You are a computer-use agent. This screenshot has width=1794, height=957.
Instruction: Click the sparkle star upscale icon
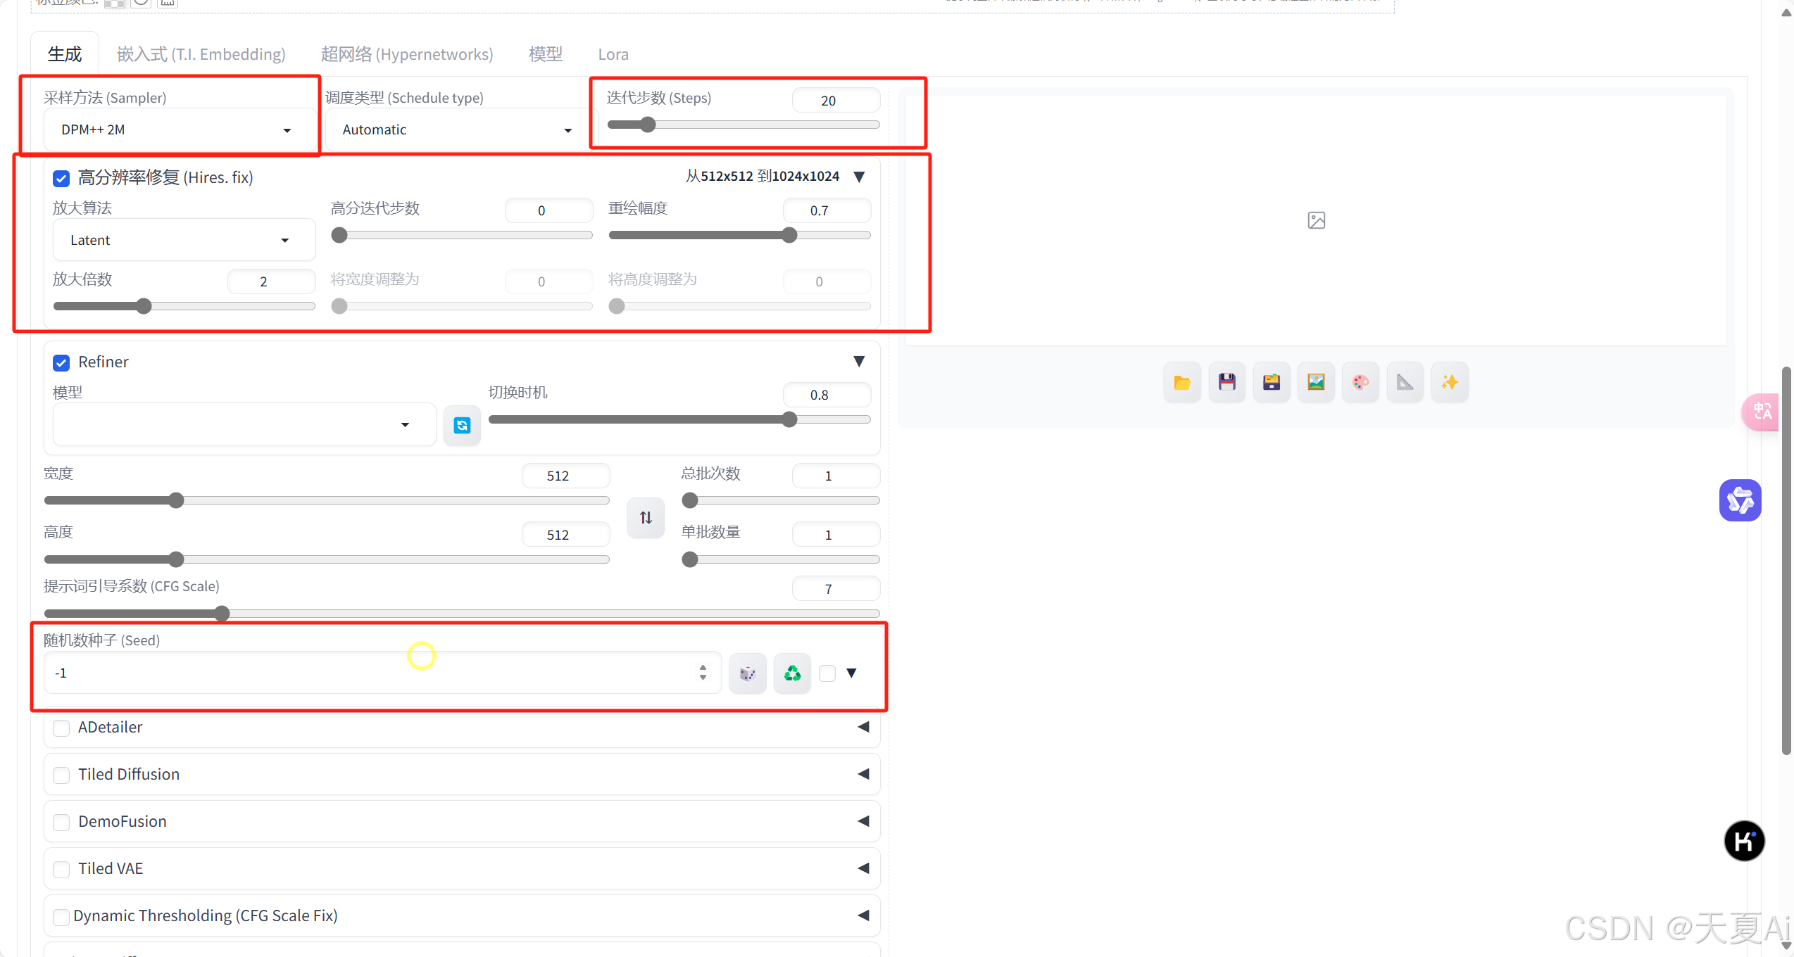point(1450,382)
